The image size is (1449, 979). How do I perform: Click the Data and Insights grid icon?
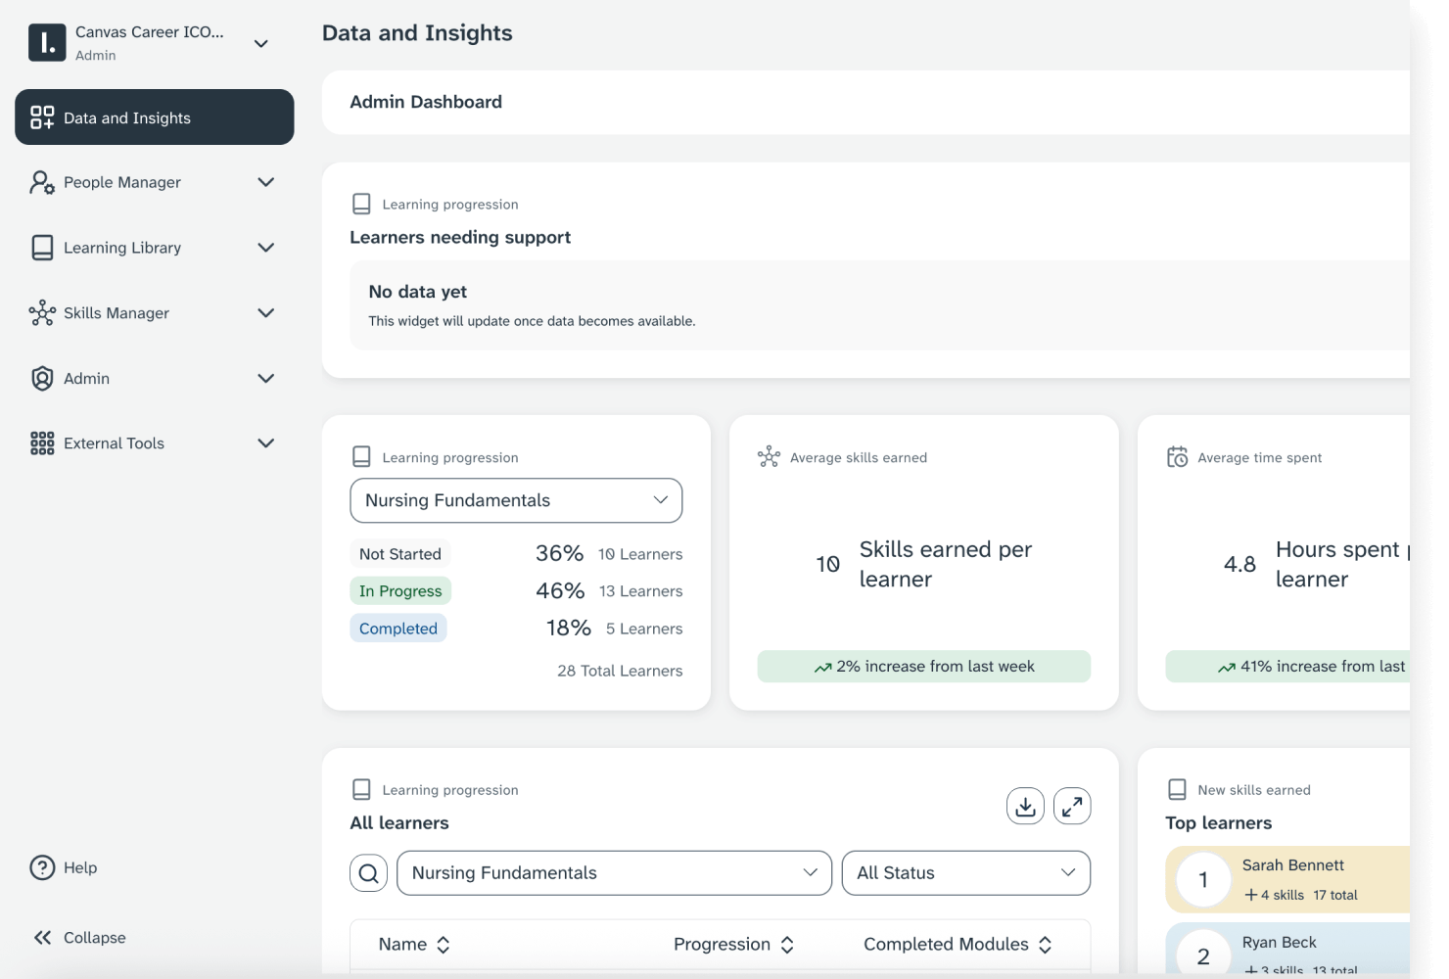(41, 117)
